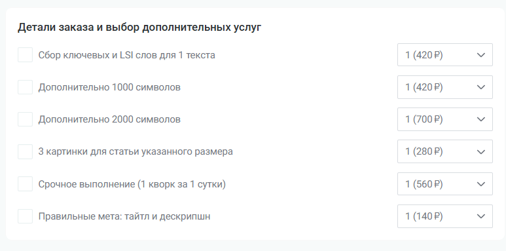This screenshot has height=251, width=506.
Task: Click chevron arrow in the 700 ₽ selector
Action: (x=481, y=119)
